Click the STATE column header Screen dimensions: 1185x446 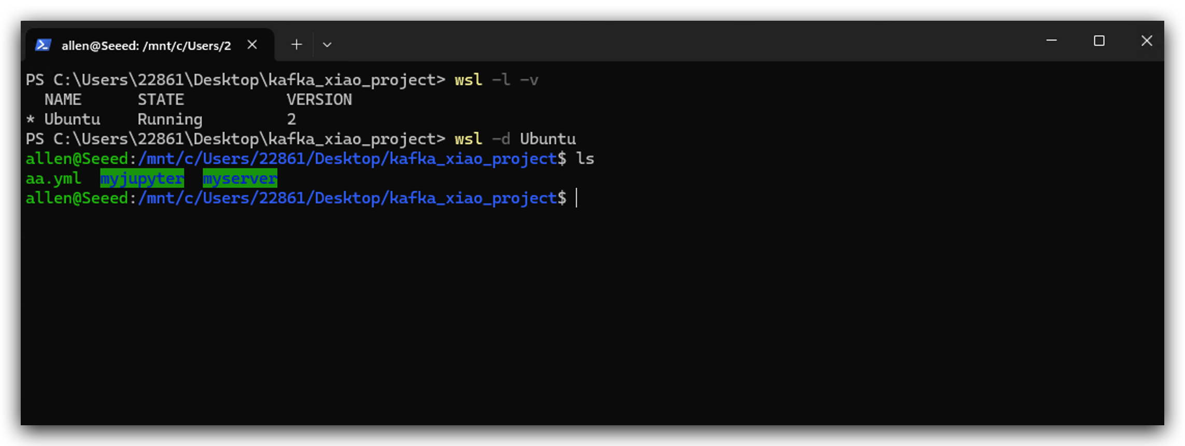click(161, 100)
